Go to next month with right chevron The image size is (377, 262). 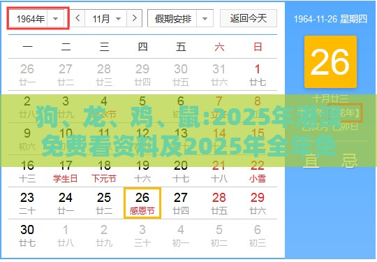point(135,18)
